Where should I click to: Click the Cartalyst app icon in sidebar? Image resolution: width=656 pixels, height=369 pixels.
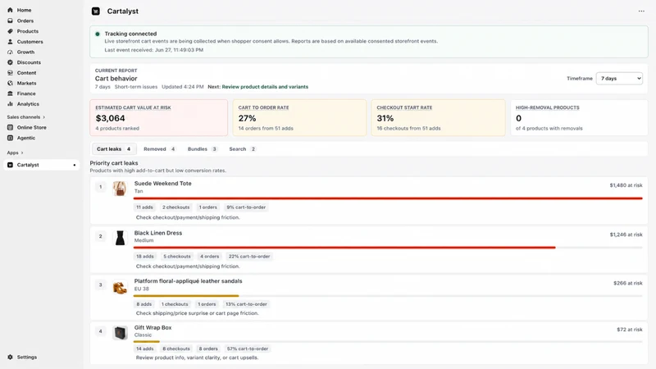pos(10,165)
